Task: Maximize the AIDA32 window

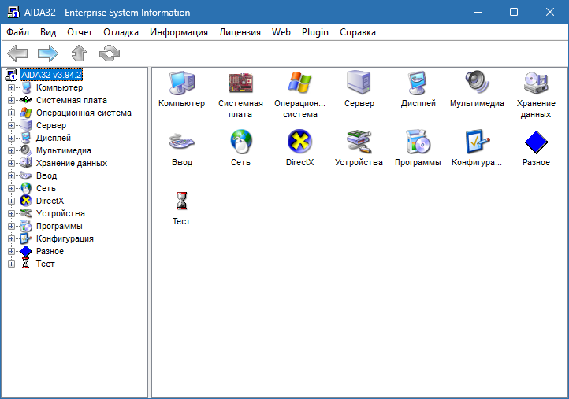Action: (514, 12)
